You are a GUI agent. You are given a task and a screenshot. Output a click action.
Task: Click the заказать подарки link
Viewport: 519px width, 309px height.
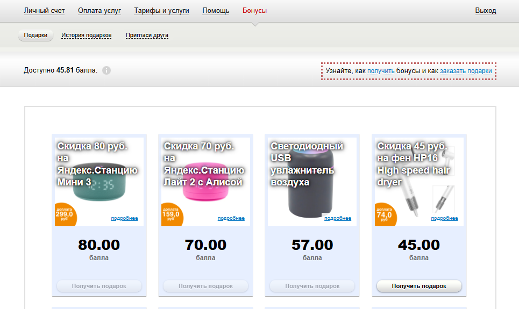466,71
